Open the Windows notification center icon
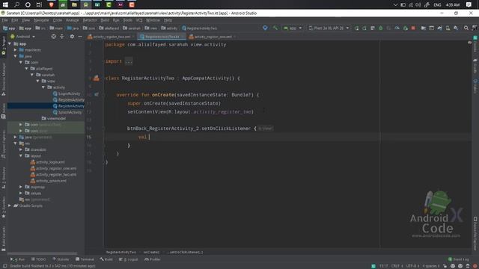Screen dimensions: 479x269 (469, 4)
